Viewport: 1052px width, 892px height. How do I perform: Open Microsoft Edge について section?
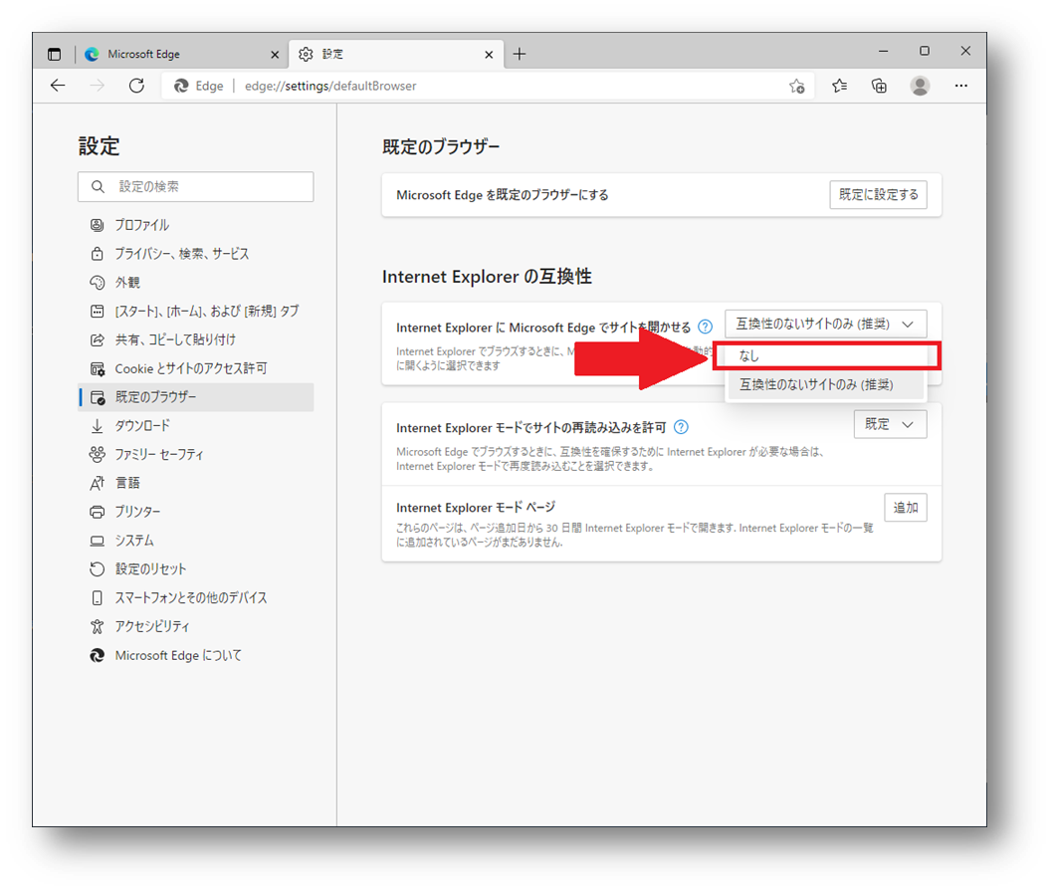pyautogui.click(x=196, y=655)
